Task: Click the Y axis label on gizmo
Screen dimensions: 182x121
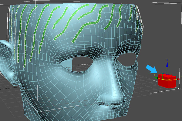Action: click(x=154, y=76)
